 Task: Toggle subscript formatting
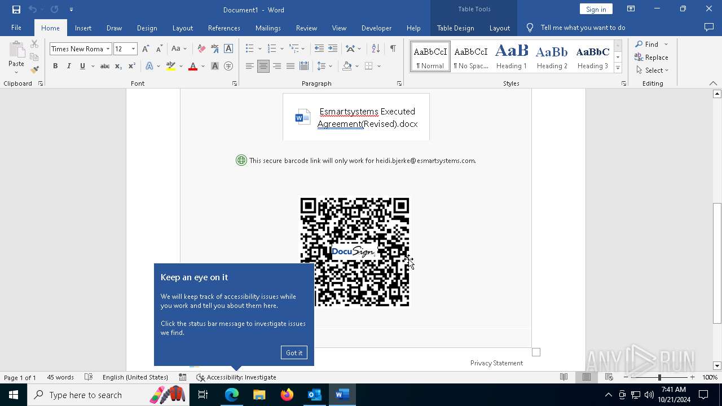pos(118,66)
